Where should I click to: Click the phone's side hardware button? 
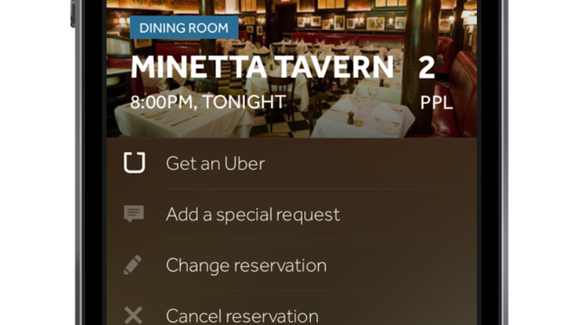click(x=73, y=14)
